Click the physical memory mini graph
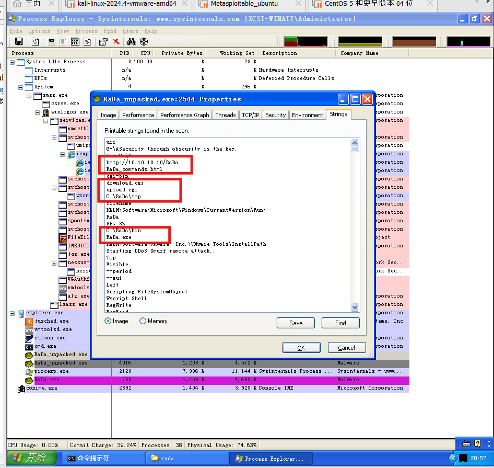494x468 pixels. click(414, 42)
